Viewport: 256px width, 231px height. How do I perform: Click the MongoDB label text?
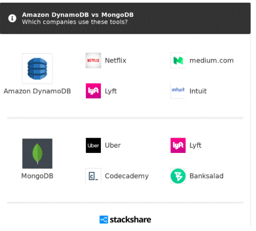click(x=37, y=176)
